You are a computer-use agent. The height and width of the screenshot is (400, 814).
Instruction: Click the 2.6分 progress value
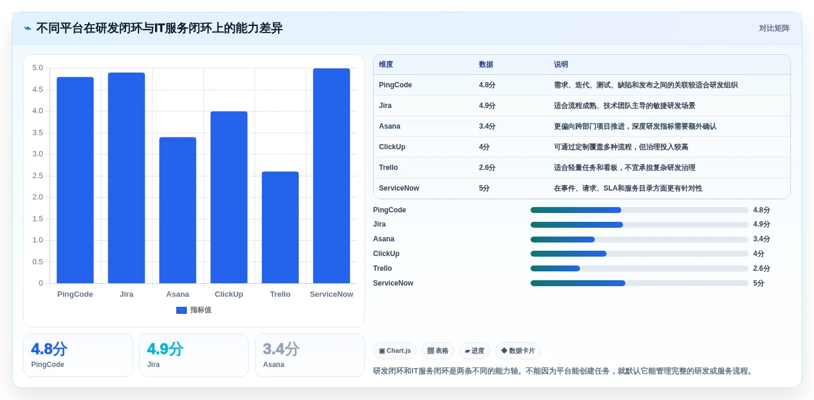click(762, 268)
